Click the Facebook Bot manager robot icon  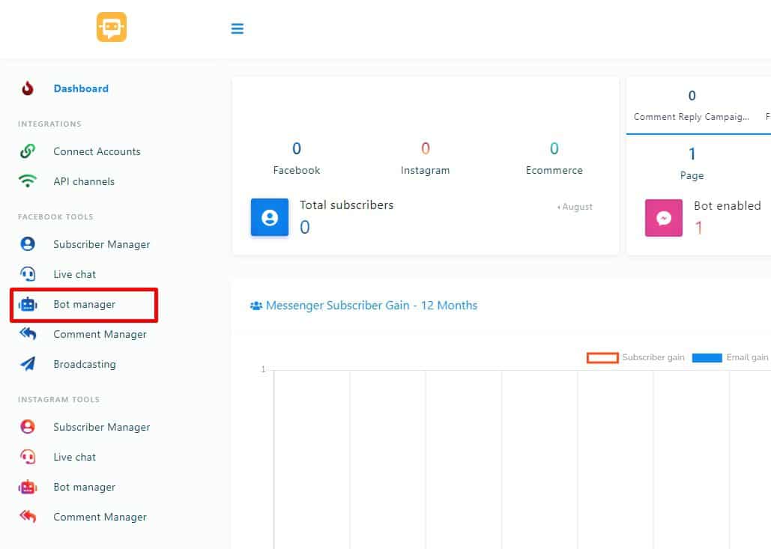point(28,304)
